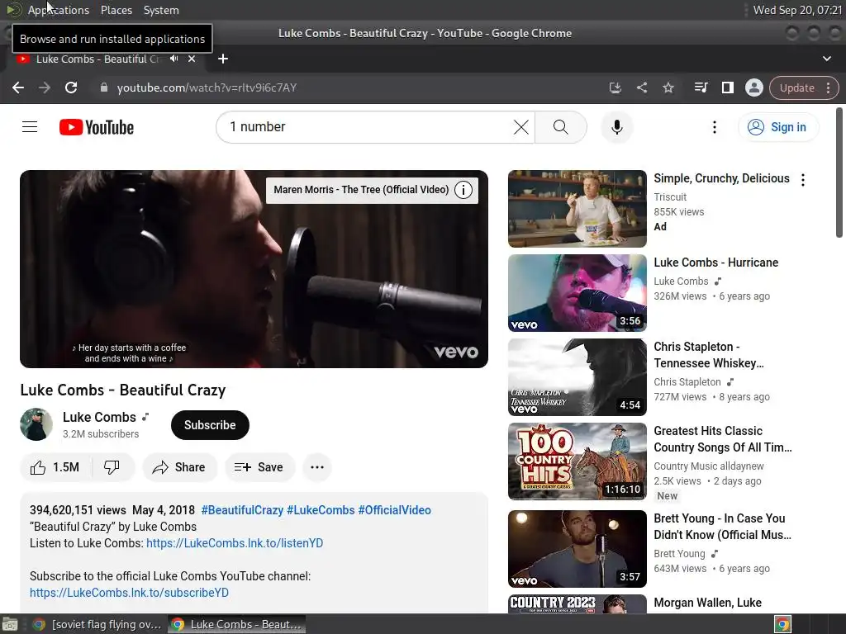This screenshot has width=846, height=634.
Task: Open Country Music alldaynew channel
Action: coord(709,466)
